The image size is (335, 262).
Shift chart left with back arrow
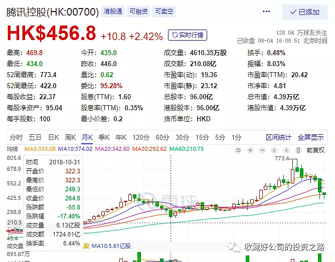tap(274, 150)
